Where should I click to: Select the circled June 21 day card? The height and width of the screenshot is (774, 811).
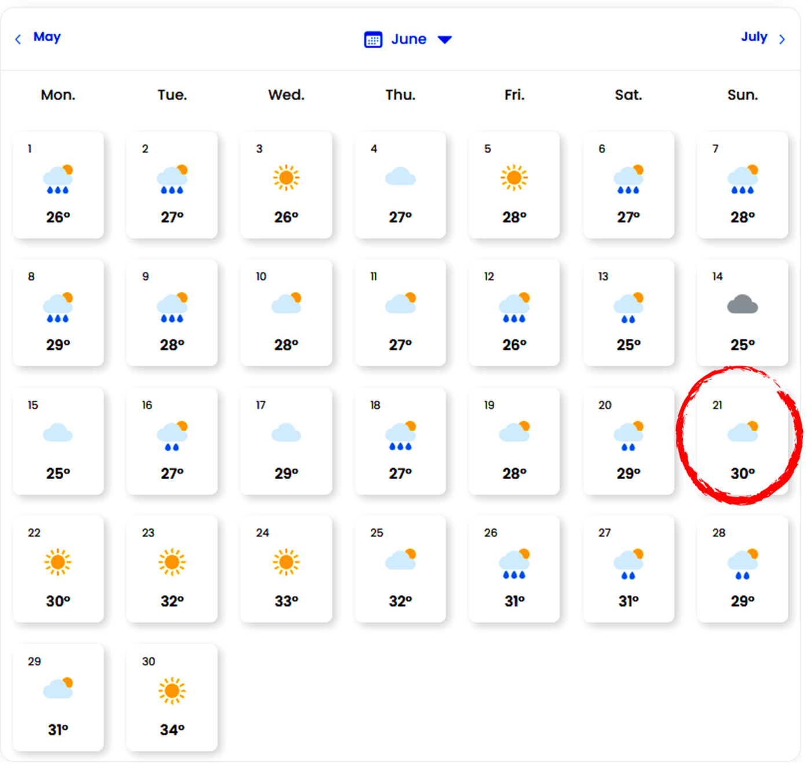click(742, 440)
